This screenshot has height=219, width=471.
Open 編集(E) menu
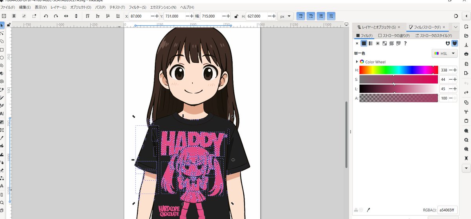point(25,7)
